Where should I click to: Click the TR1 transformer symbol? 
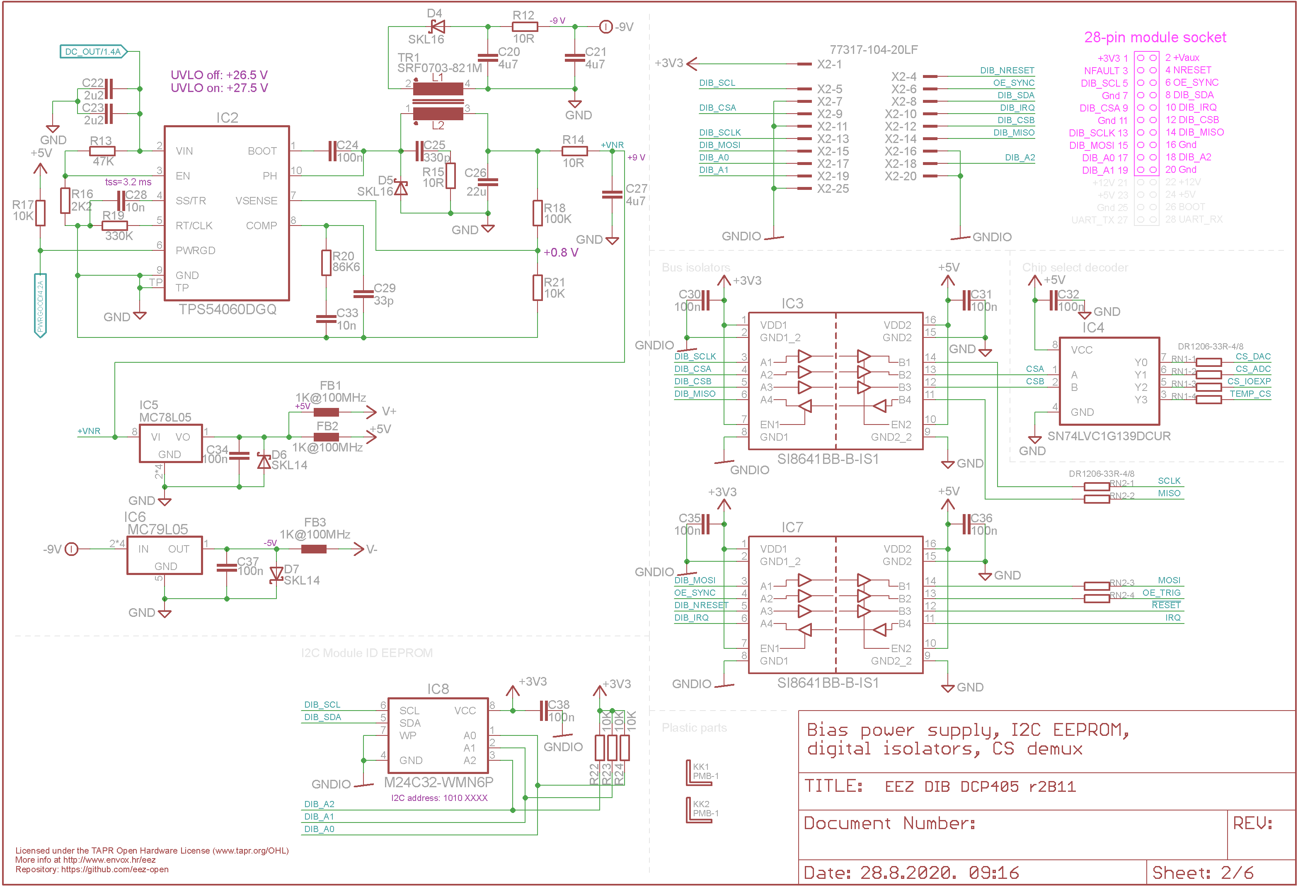tap(438, 101)
